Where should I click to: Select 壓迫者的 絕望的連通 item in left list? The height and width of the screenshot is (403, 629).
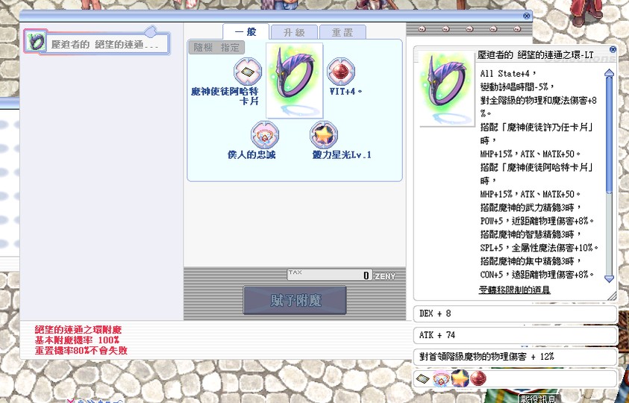[93, 43]
